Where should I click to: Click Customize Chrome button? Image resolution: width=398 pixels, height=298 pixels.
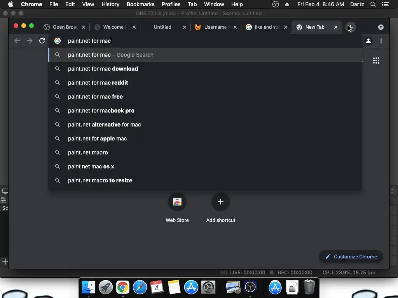pyautogui.click(x=351, y=257)
